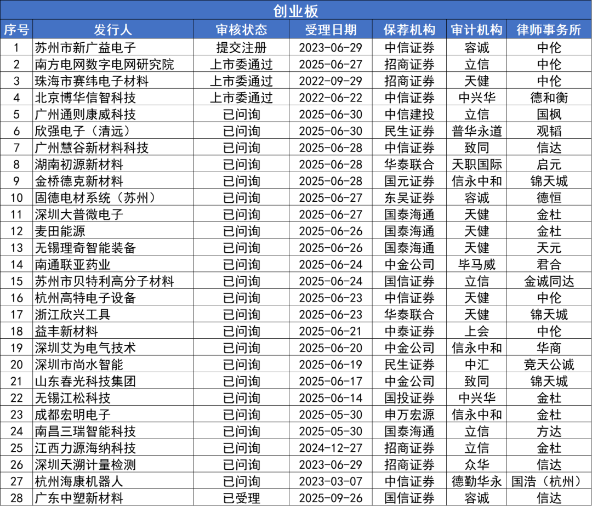The width and height of the screenshot is (592, 506).
Task: Click the 审核状态 column header
Action: tap(241, 30)
